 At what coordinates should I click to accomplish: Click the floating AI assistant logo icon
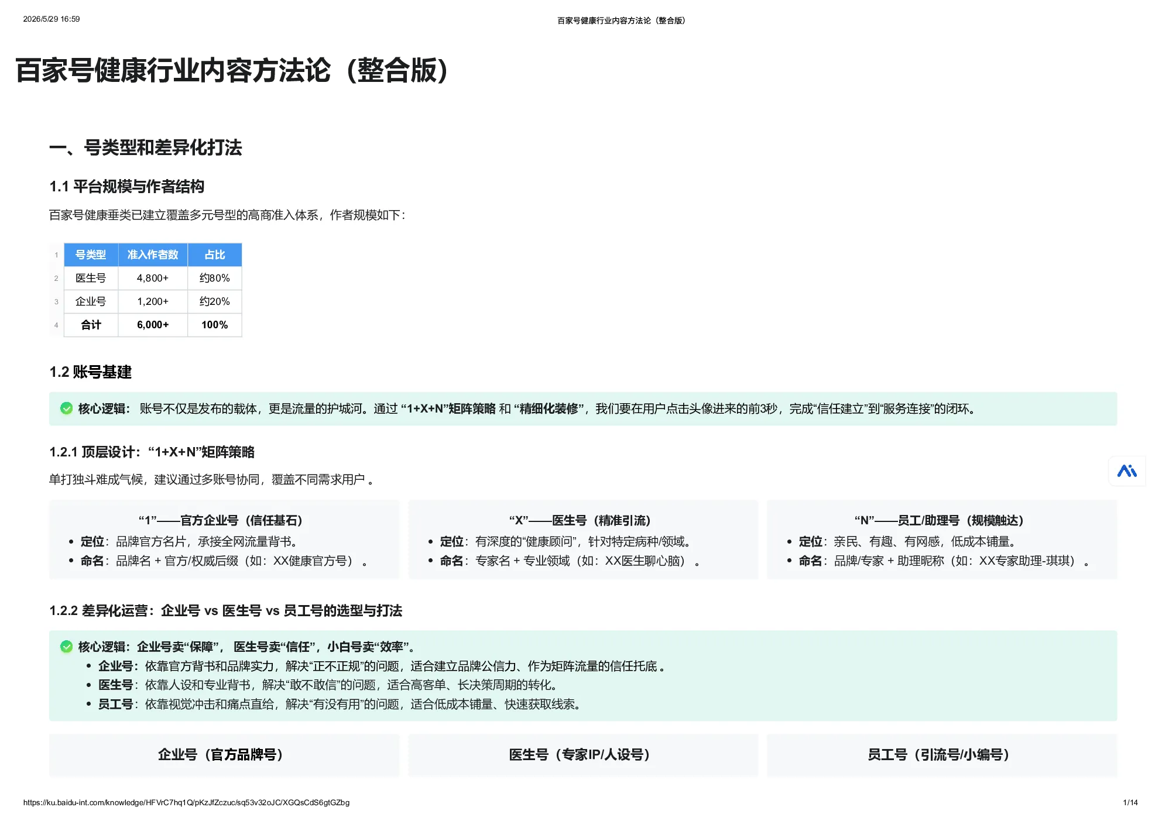1127,470
